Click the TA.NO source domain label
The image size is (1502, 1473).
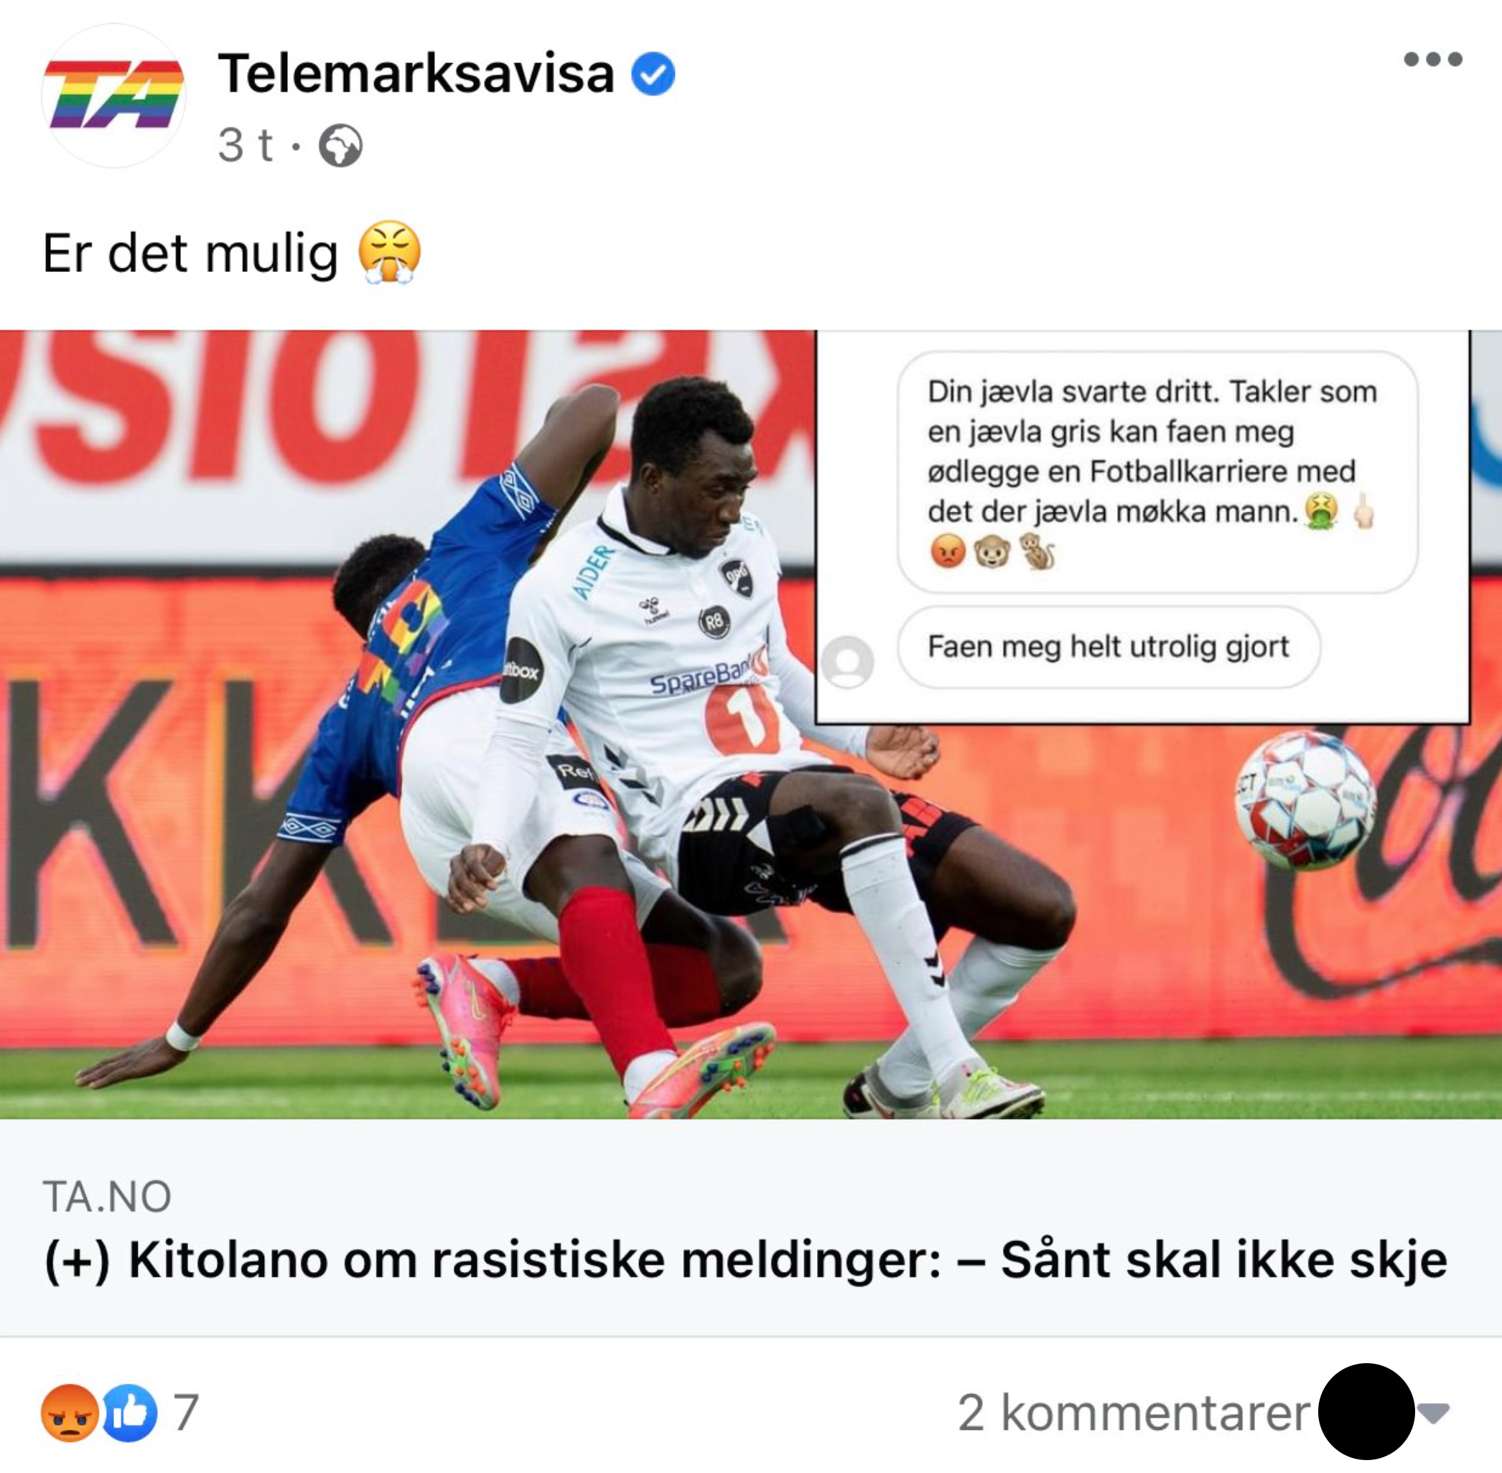(107, 1197)
